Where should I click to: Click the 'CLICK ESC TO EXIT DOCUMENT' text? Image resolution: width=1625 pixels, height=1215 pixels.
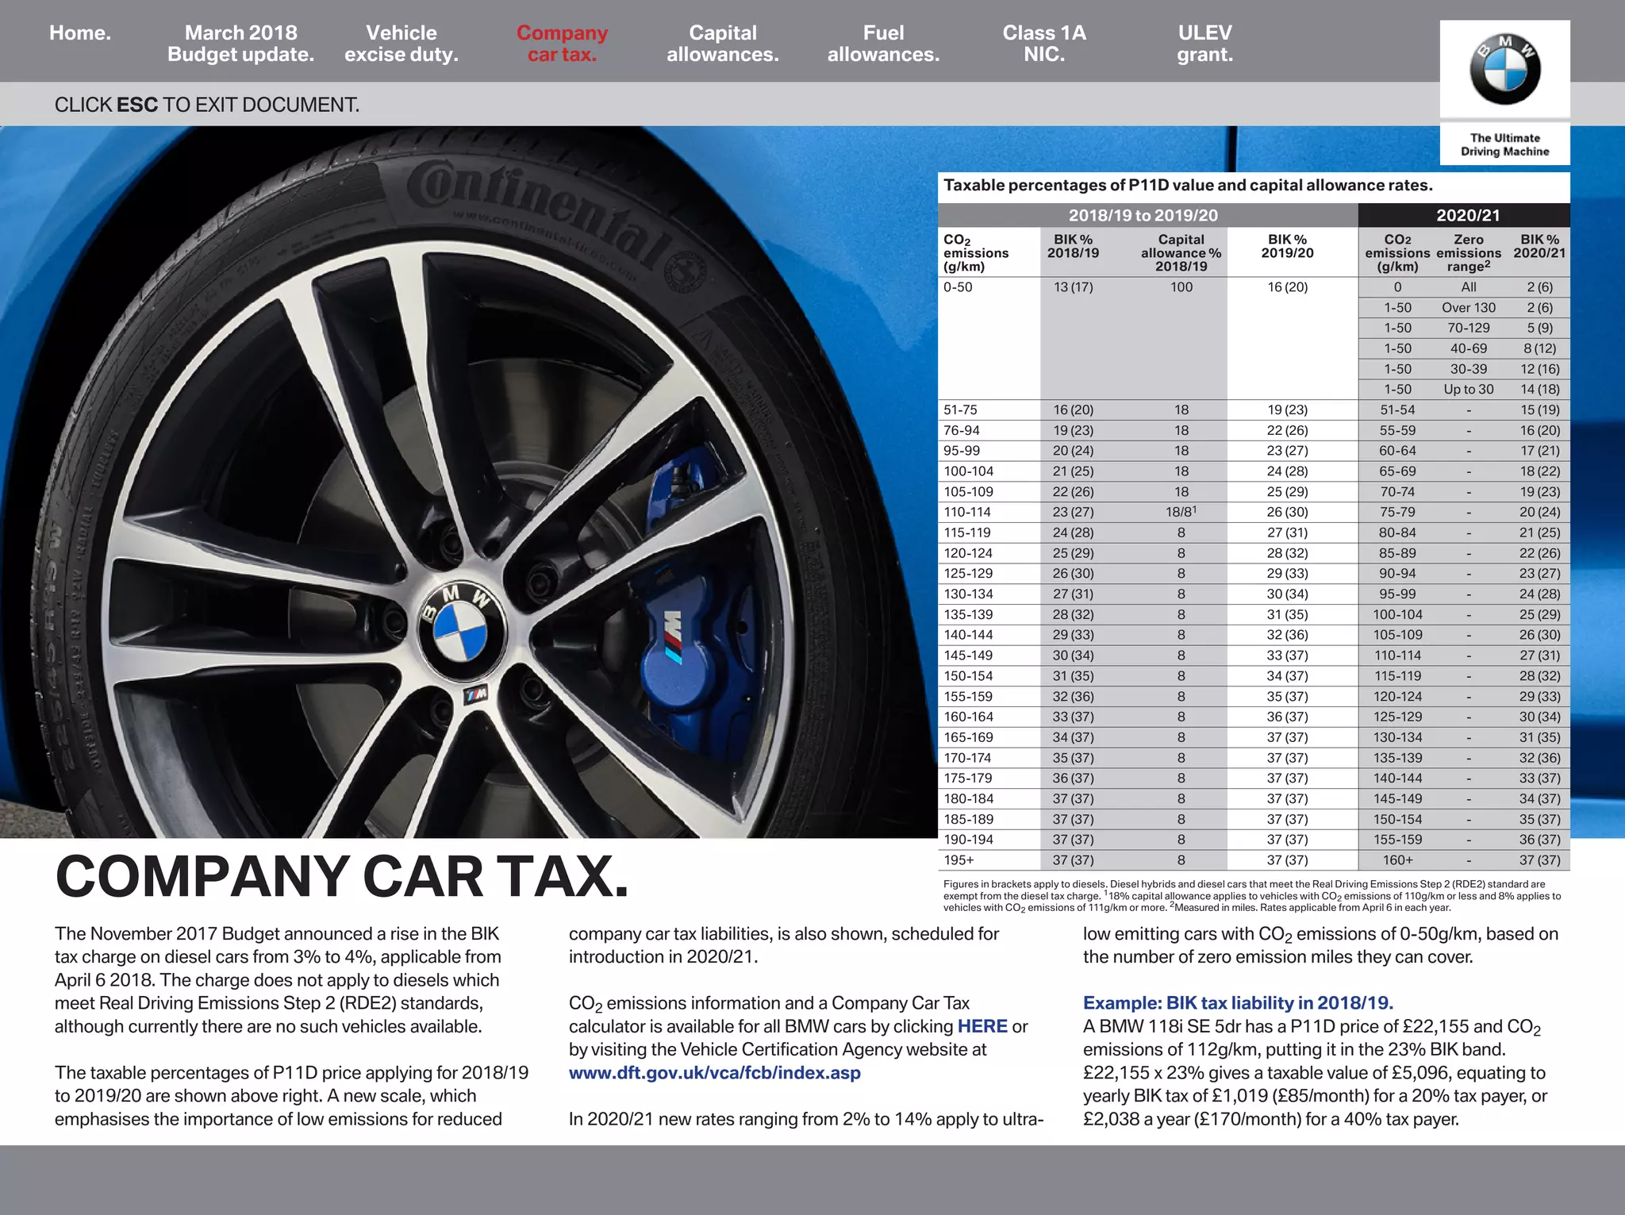207,105
